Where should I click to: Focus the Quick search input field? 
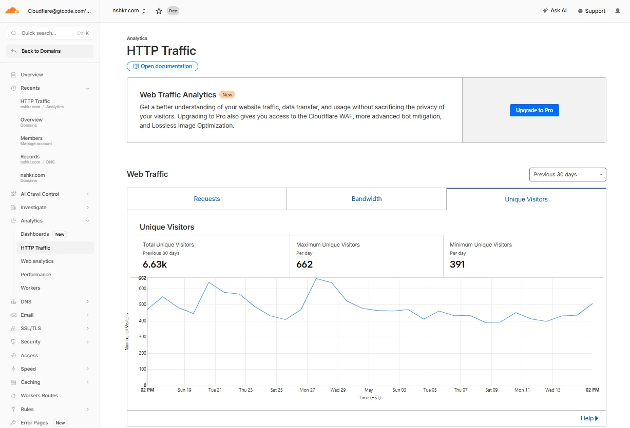(x=50, y=33)
